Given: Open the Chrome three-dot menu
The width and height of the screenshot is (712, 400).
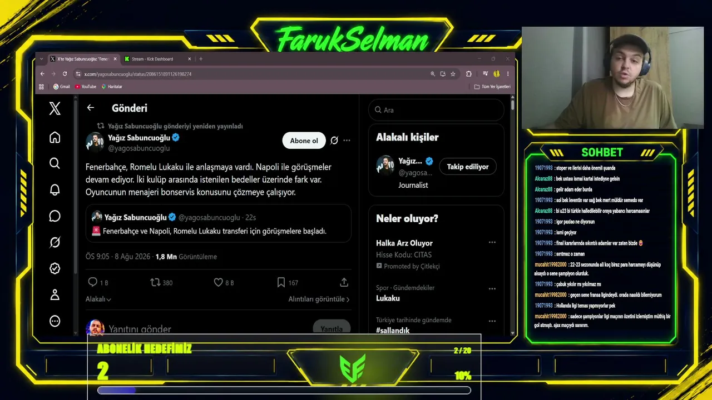Looking at the screenshot, I should pos(507,74).
